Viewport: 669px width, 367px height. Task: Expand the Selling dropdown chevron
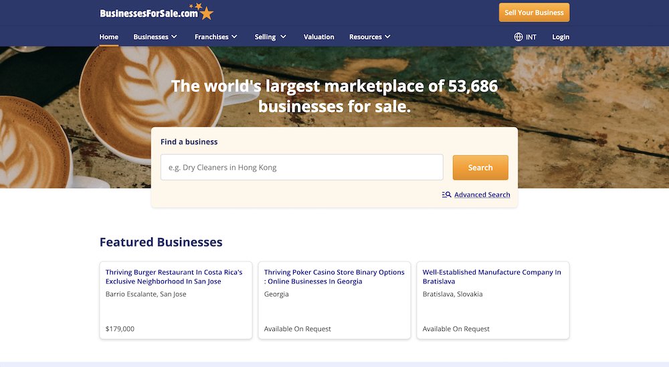click(x=283, y=37)
